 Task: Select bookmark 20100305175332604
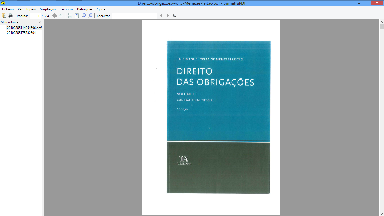point(21,33)
